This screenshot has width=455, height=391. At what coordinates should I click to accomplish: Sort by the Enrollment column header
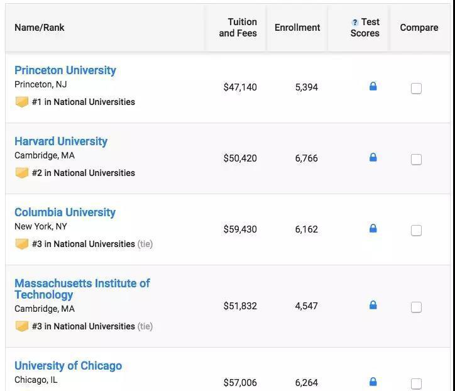(297, 28)
